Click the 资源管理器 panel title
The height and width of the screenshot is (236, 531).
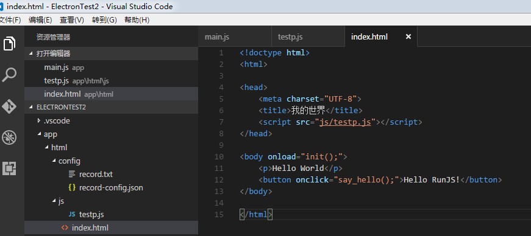click(x=53, y=37)
